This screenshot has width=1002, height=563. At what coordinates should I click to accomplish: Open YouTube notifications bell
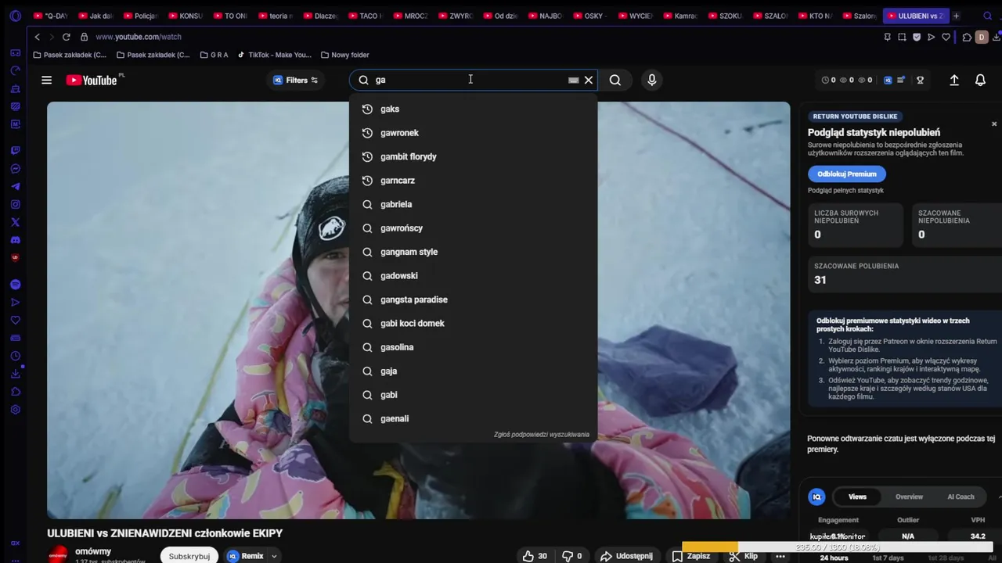[x=980, y=80]
